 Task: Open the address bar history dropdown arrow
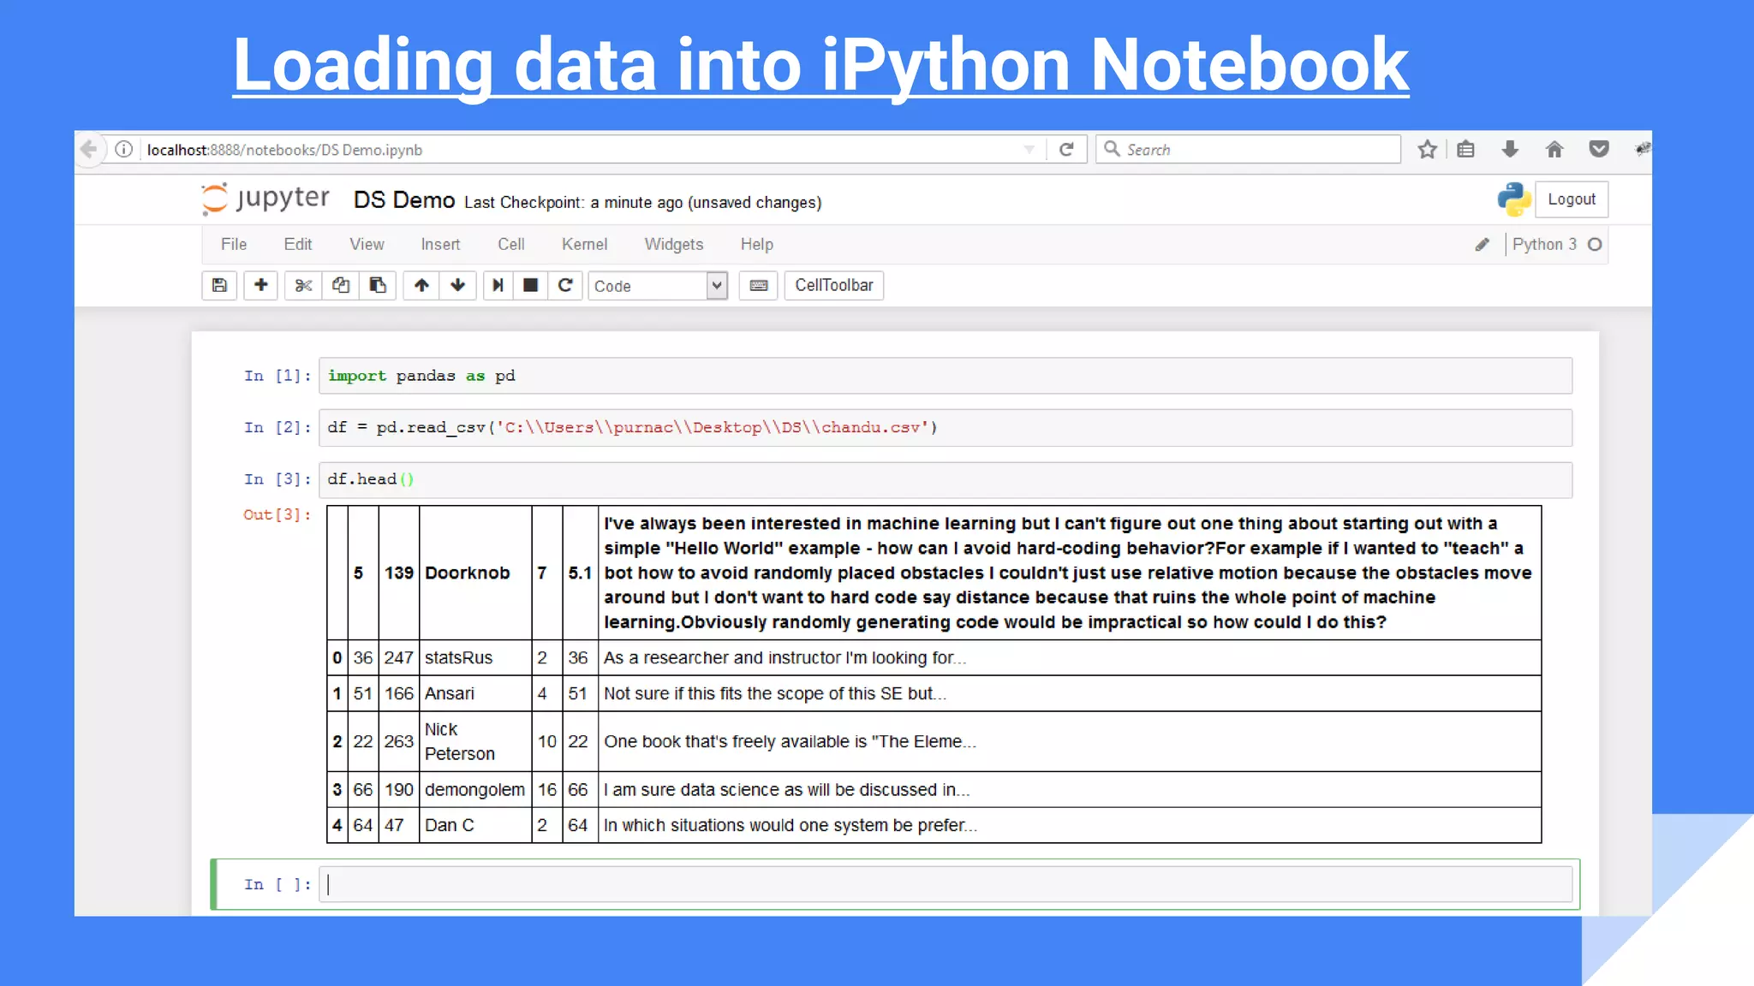1029,150
